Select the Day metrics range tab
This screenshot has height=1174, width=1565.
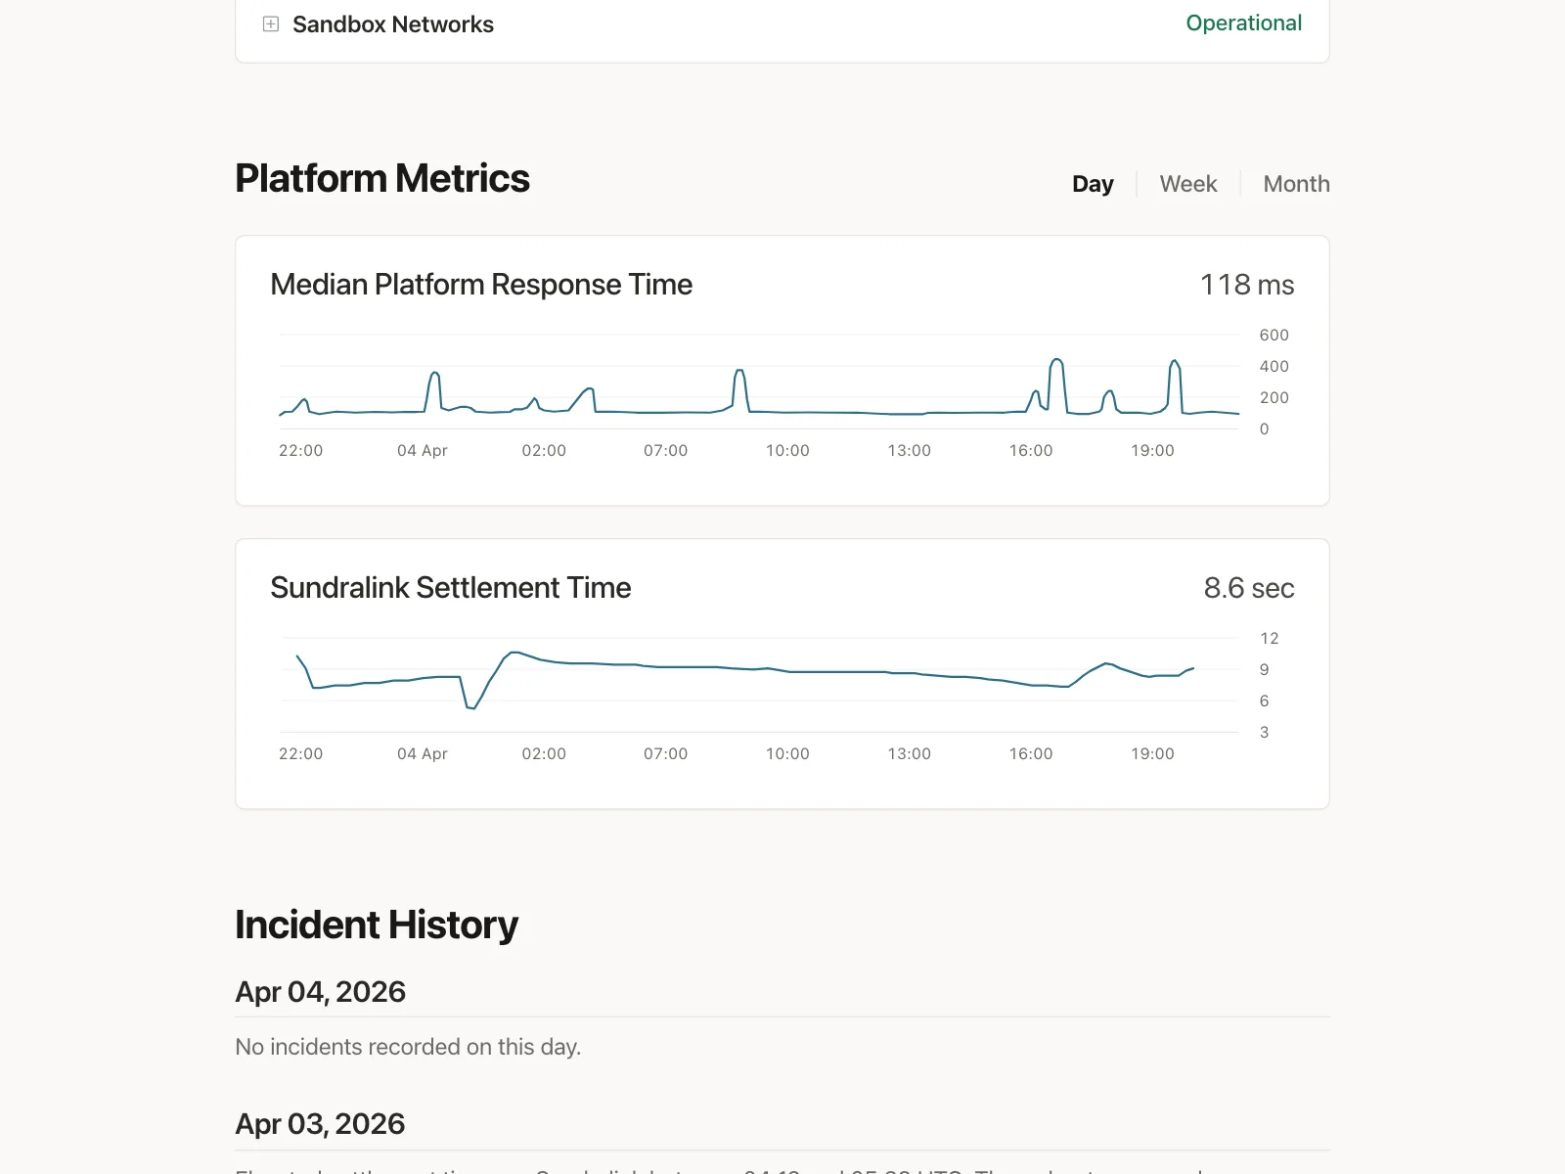click(1093, 184)
